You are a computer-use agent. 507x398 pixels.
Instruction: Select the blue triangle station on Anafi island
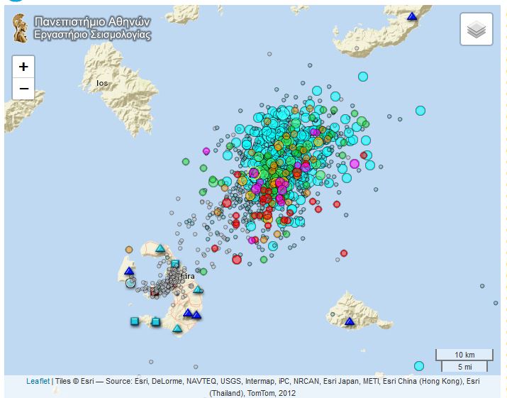[349, 321]
